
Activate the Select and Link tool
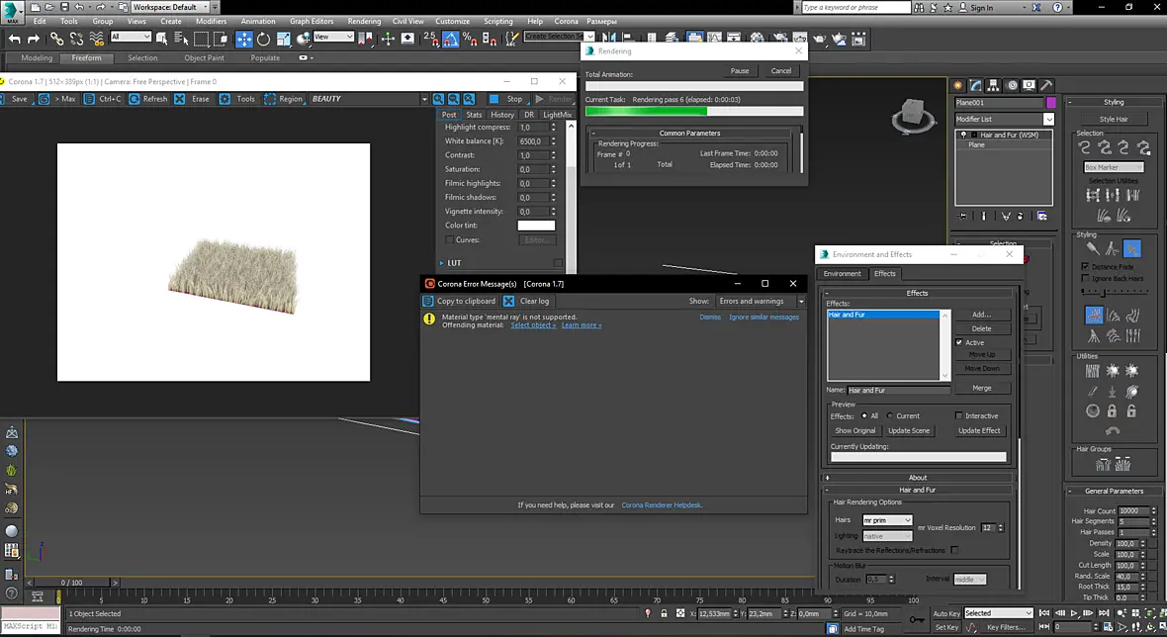[x=56, y=39]
